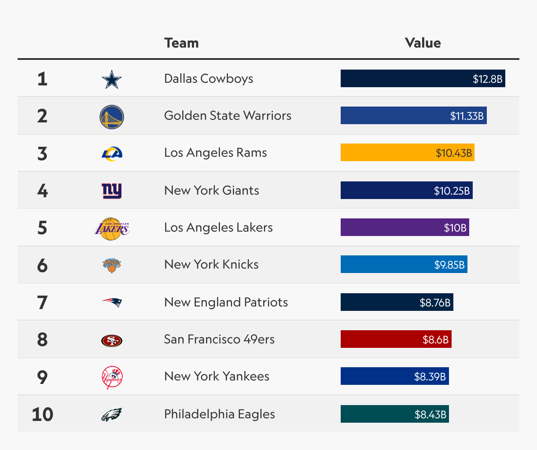
Task: Click the New England Patriots logo
Action: click(112, 302)
